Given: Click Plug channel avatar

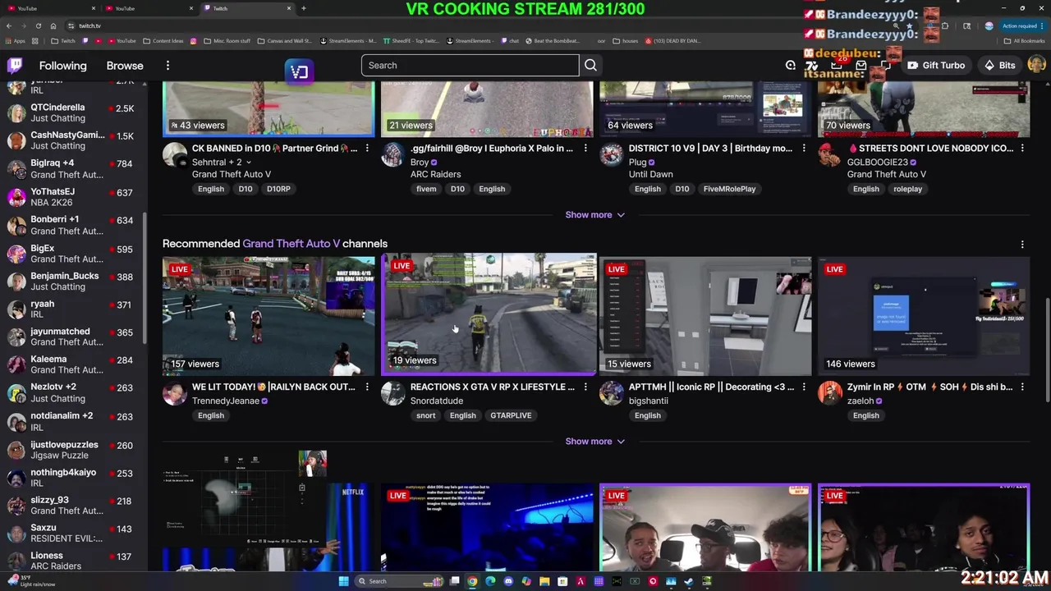Looking at the screenshot, I should pyautogui.click(x=612, y=155).
